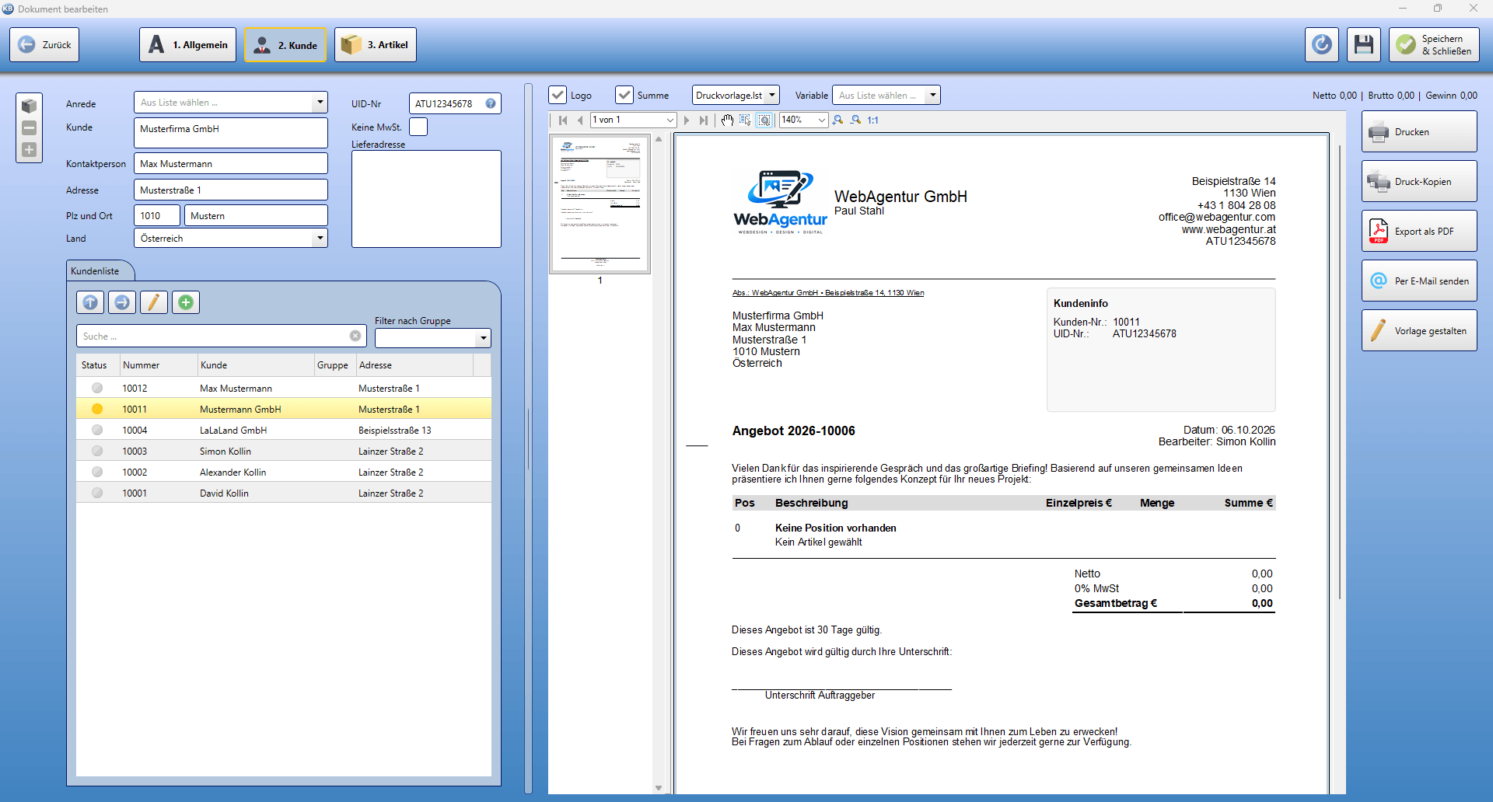Click the up-arrow icon in Kundenliste toolbar

(90, 302)
